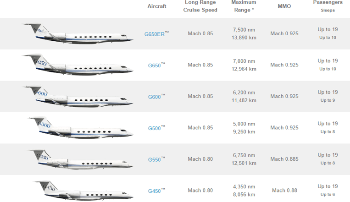Open the G650ER aircraft link

(x=156, y=34)
